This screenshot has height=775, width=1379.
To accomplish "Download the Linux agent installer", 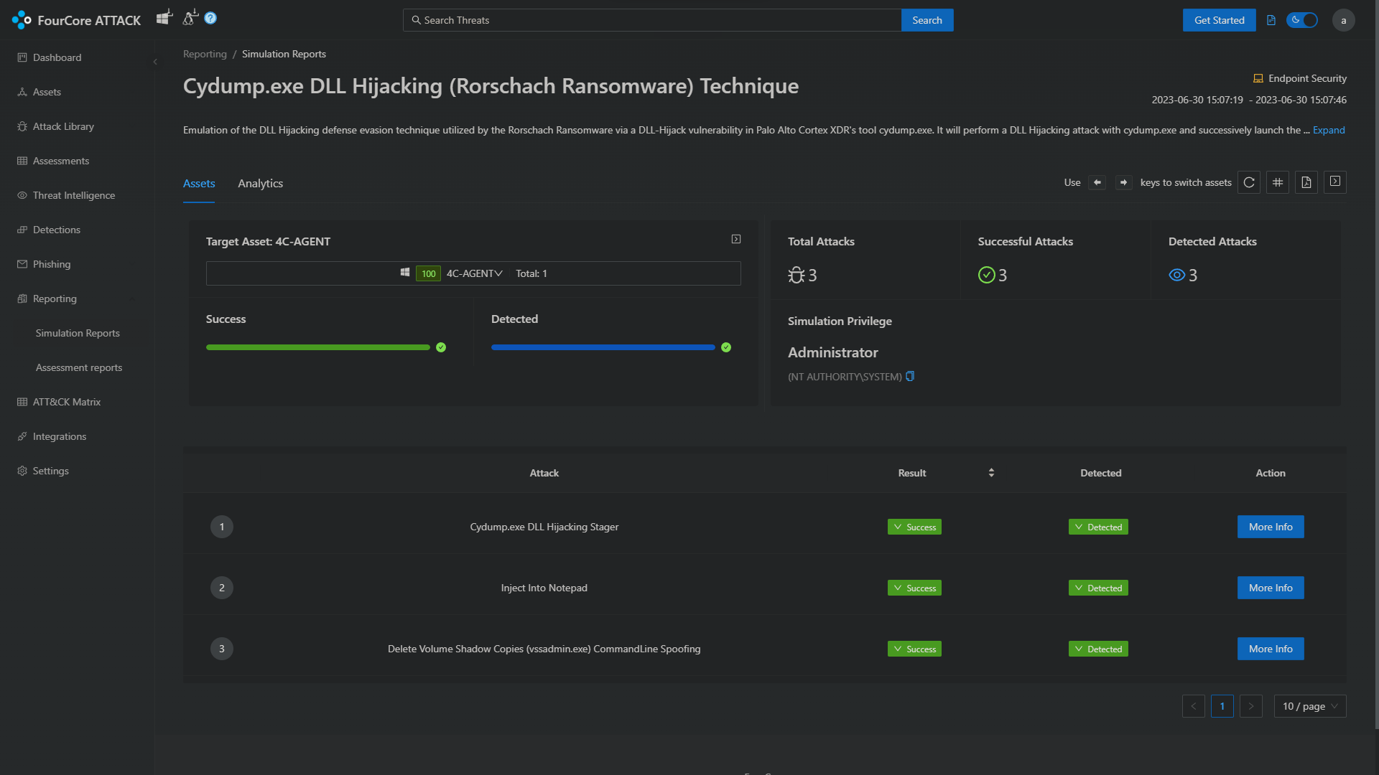I will tap(190, 17).
